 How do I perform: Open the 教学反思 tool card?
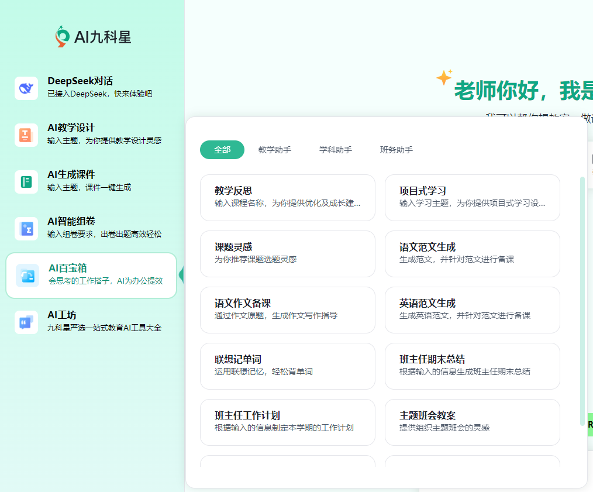pos(288,198)
